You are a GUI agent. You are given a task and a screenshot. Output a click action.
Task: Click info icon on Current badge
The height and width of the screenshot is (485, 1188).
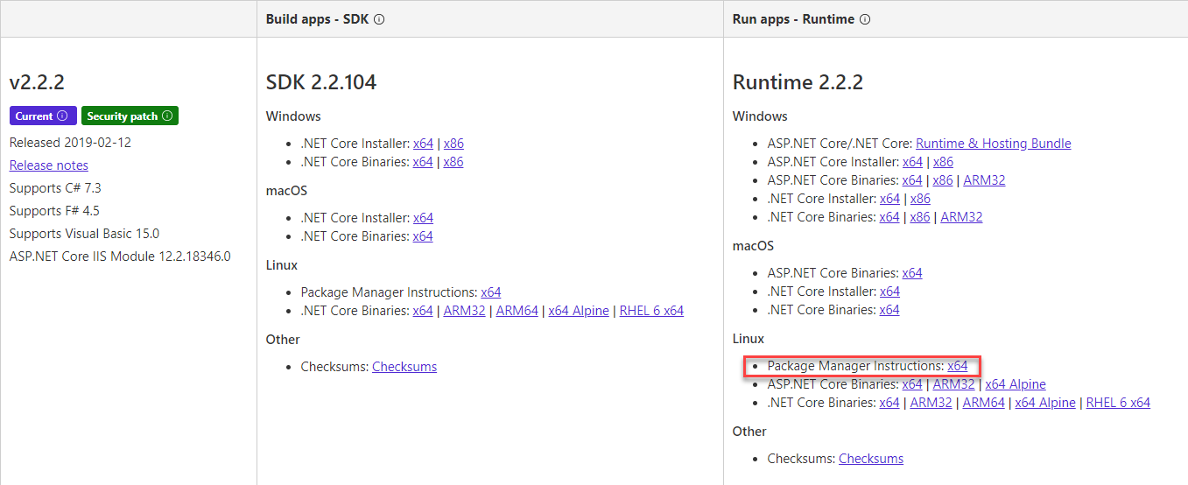click(62, 116)
